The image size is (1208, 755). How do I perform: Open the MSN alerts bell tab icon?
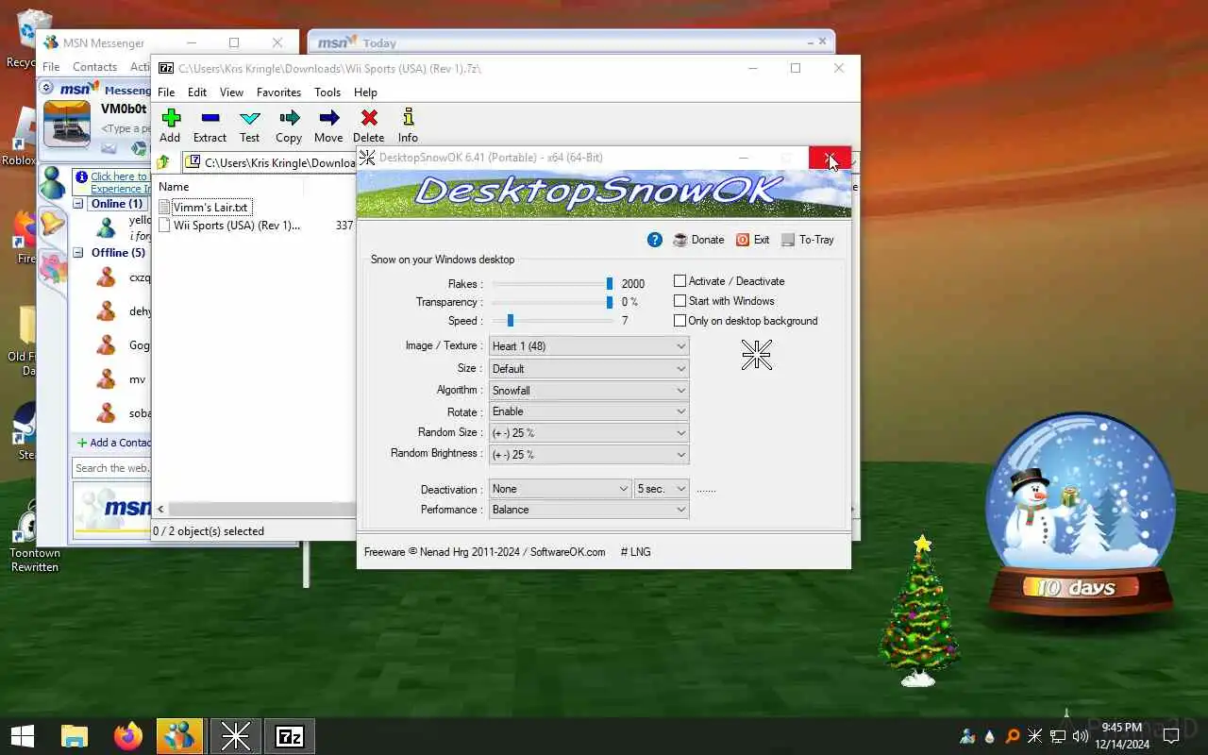(52, 225)
